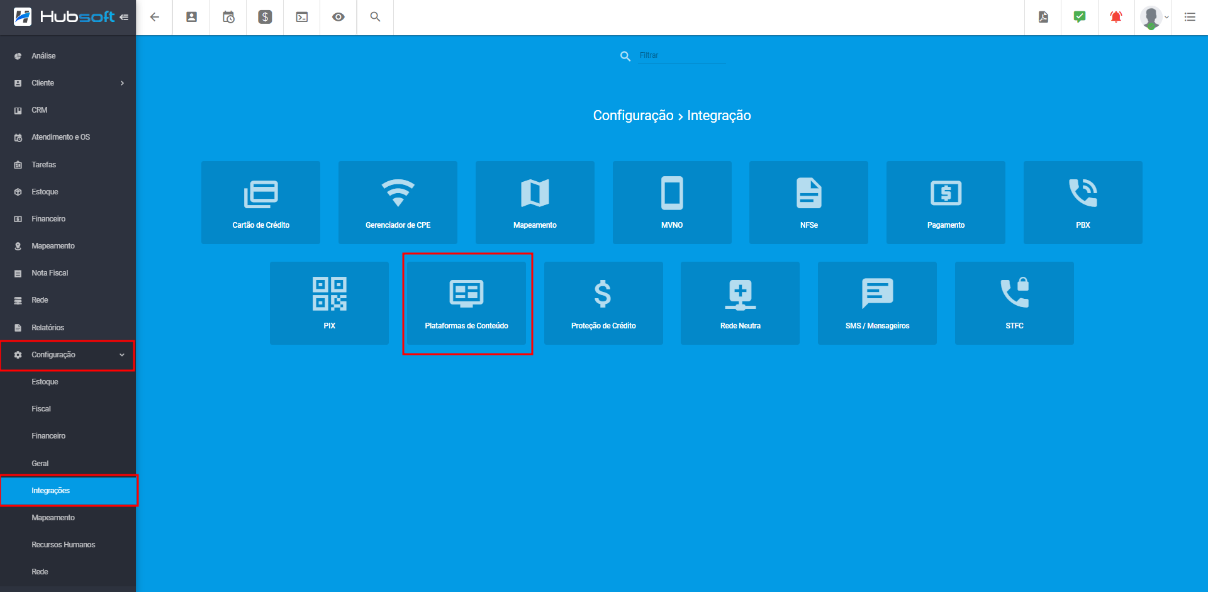Open the MVNO integration tile
Viewport: 1208px width, 592px height.
point(672,203)
